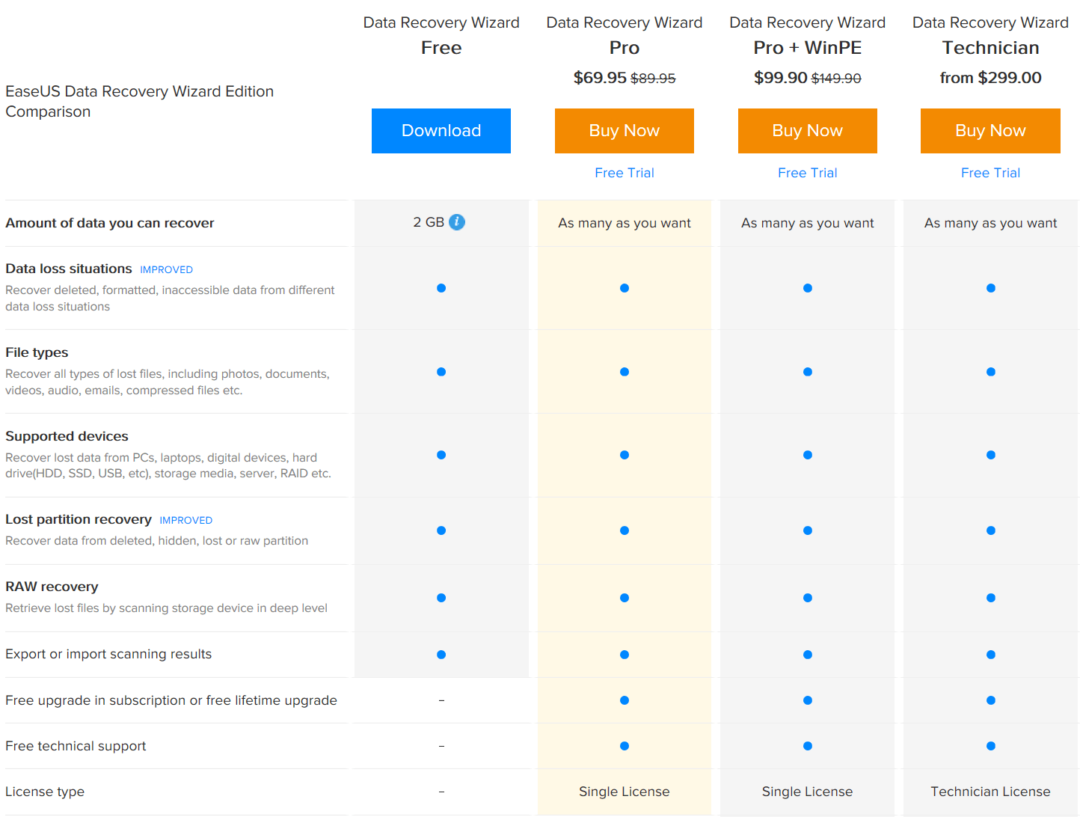Screen dimensions: 1080x817
Task: Click the Data loss situations dot under Pro
Action: (625, 288)
